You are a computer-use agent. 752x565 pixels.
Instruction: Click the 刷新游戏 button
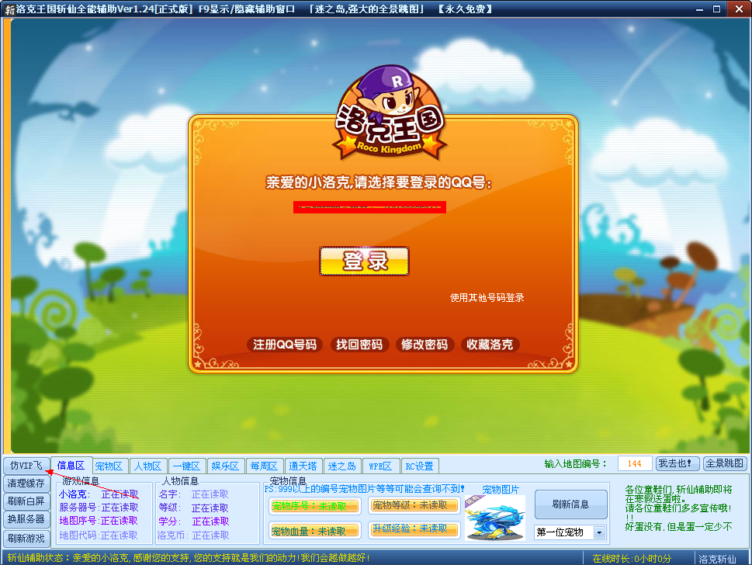coord(26,538)
